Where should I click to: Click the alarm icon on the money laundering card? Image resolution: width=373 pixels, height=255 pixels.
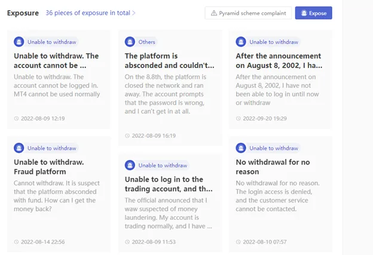pos(130,165)
